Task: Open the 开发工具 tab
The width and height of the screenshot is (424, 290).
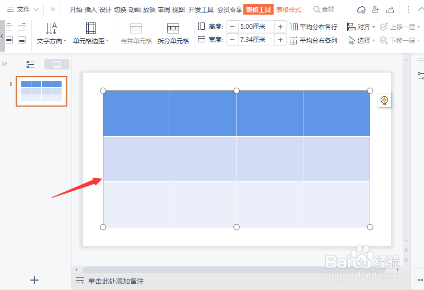Action: click(201, 10)
